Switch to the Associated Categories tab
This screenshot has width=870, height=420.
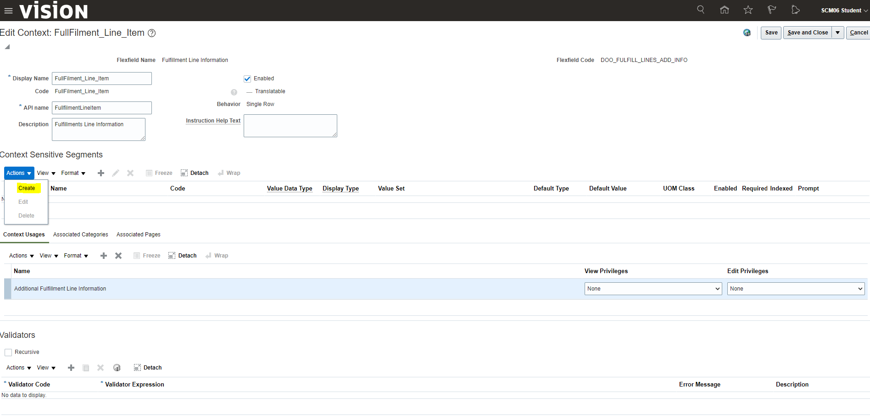[80, 235]
